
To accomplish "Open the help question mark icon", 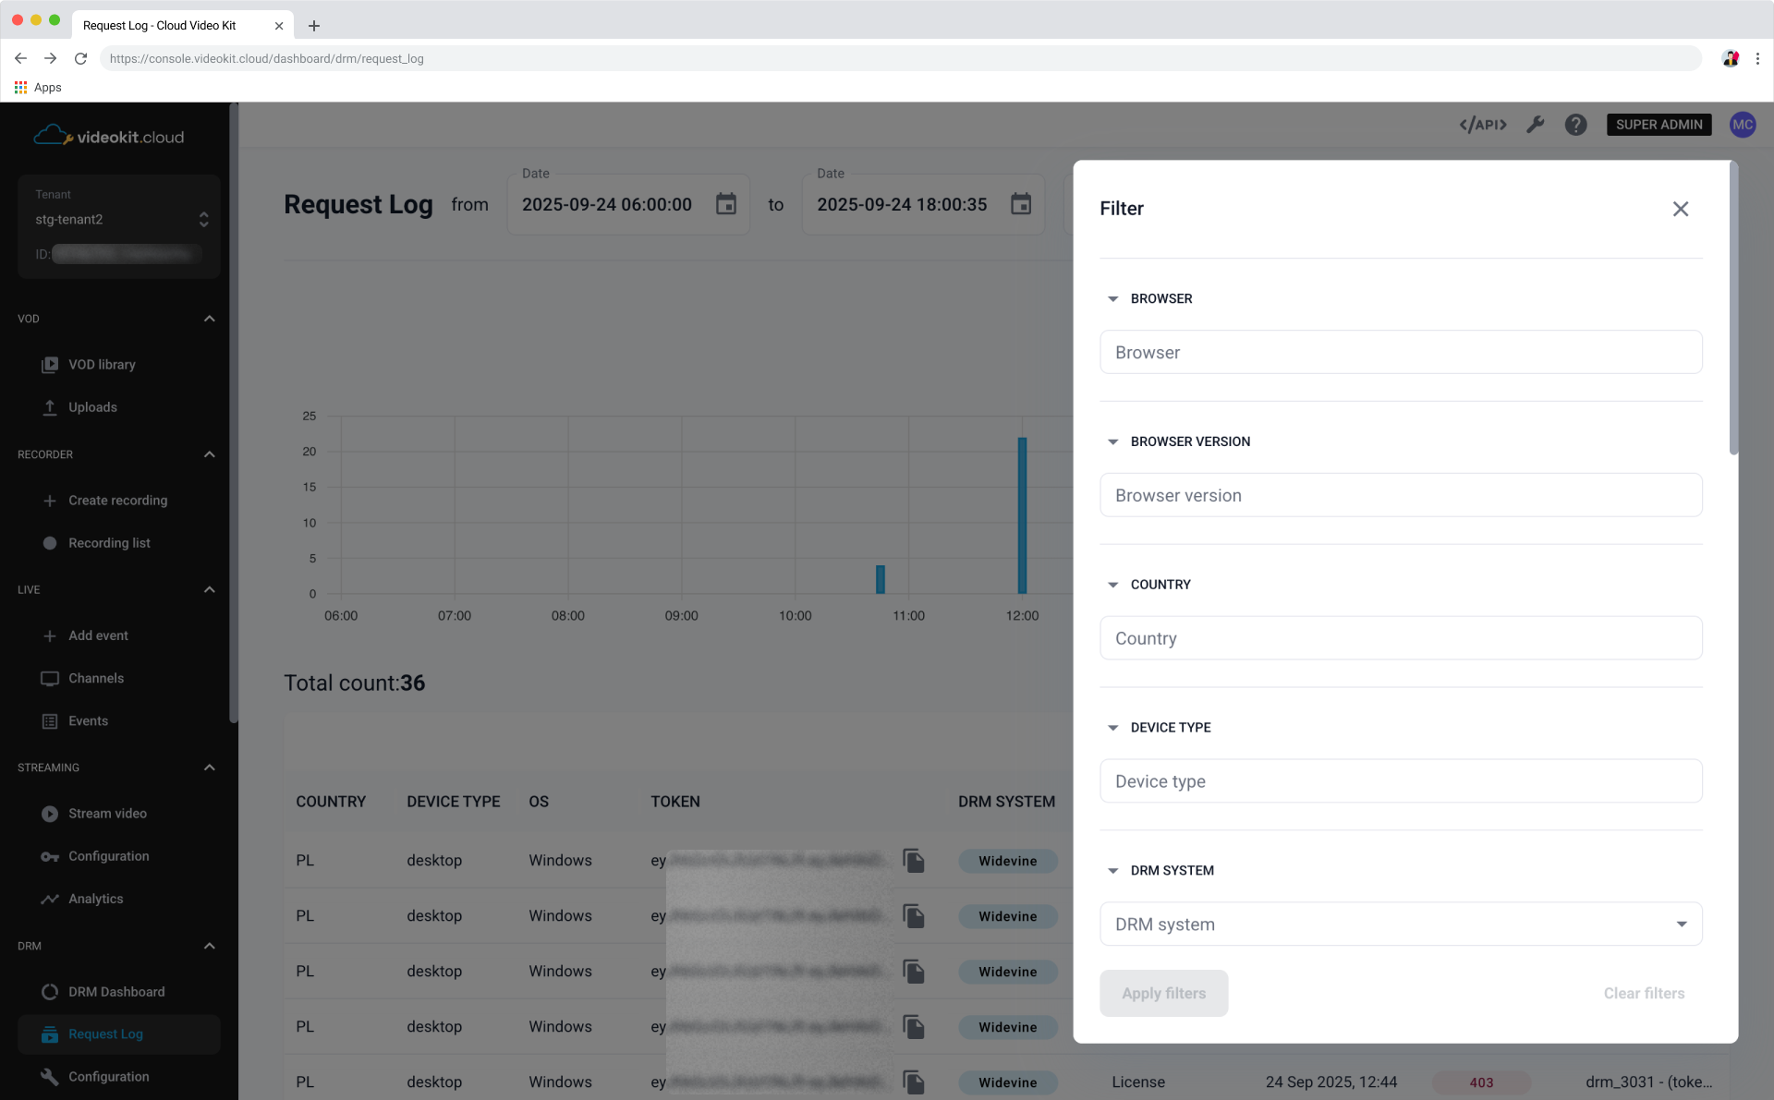I will pos(1576,124).
